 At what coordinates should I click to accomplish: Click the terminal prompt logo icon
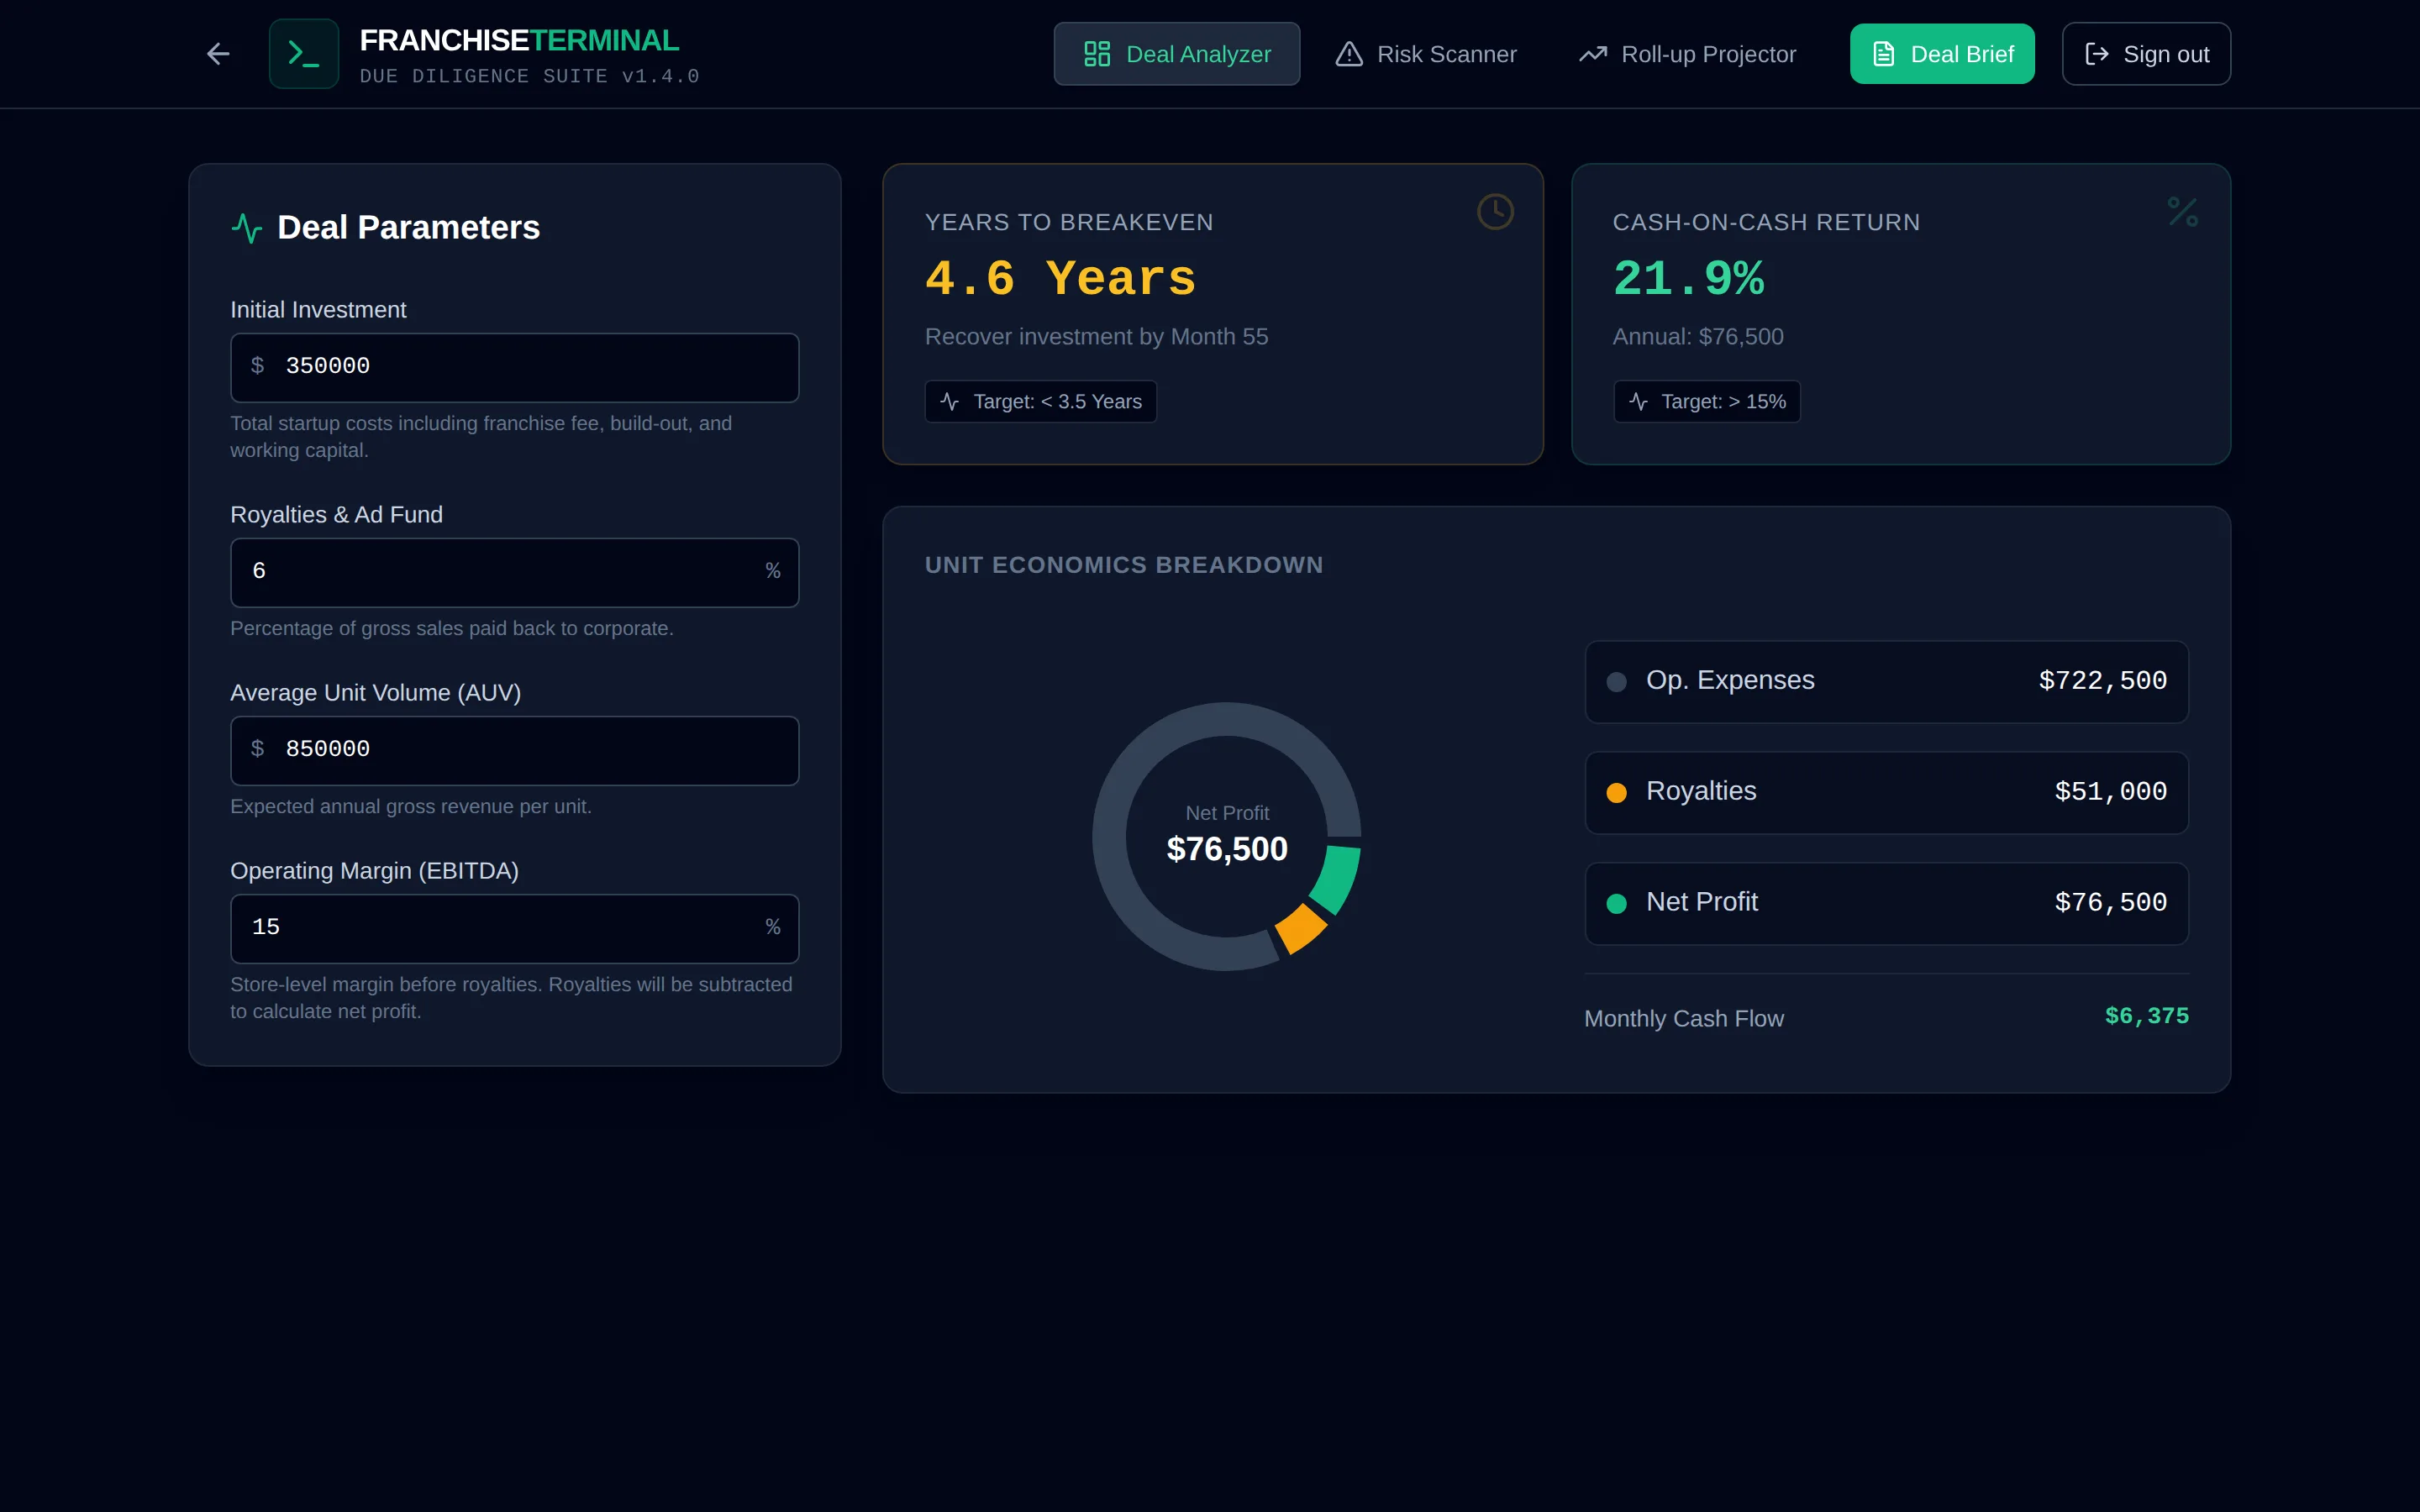(x=304, y=54)
